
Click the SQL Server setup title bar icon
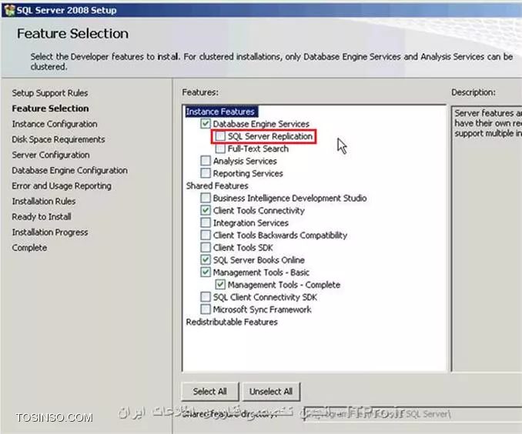[9, 10]
